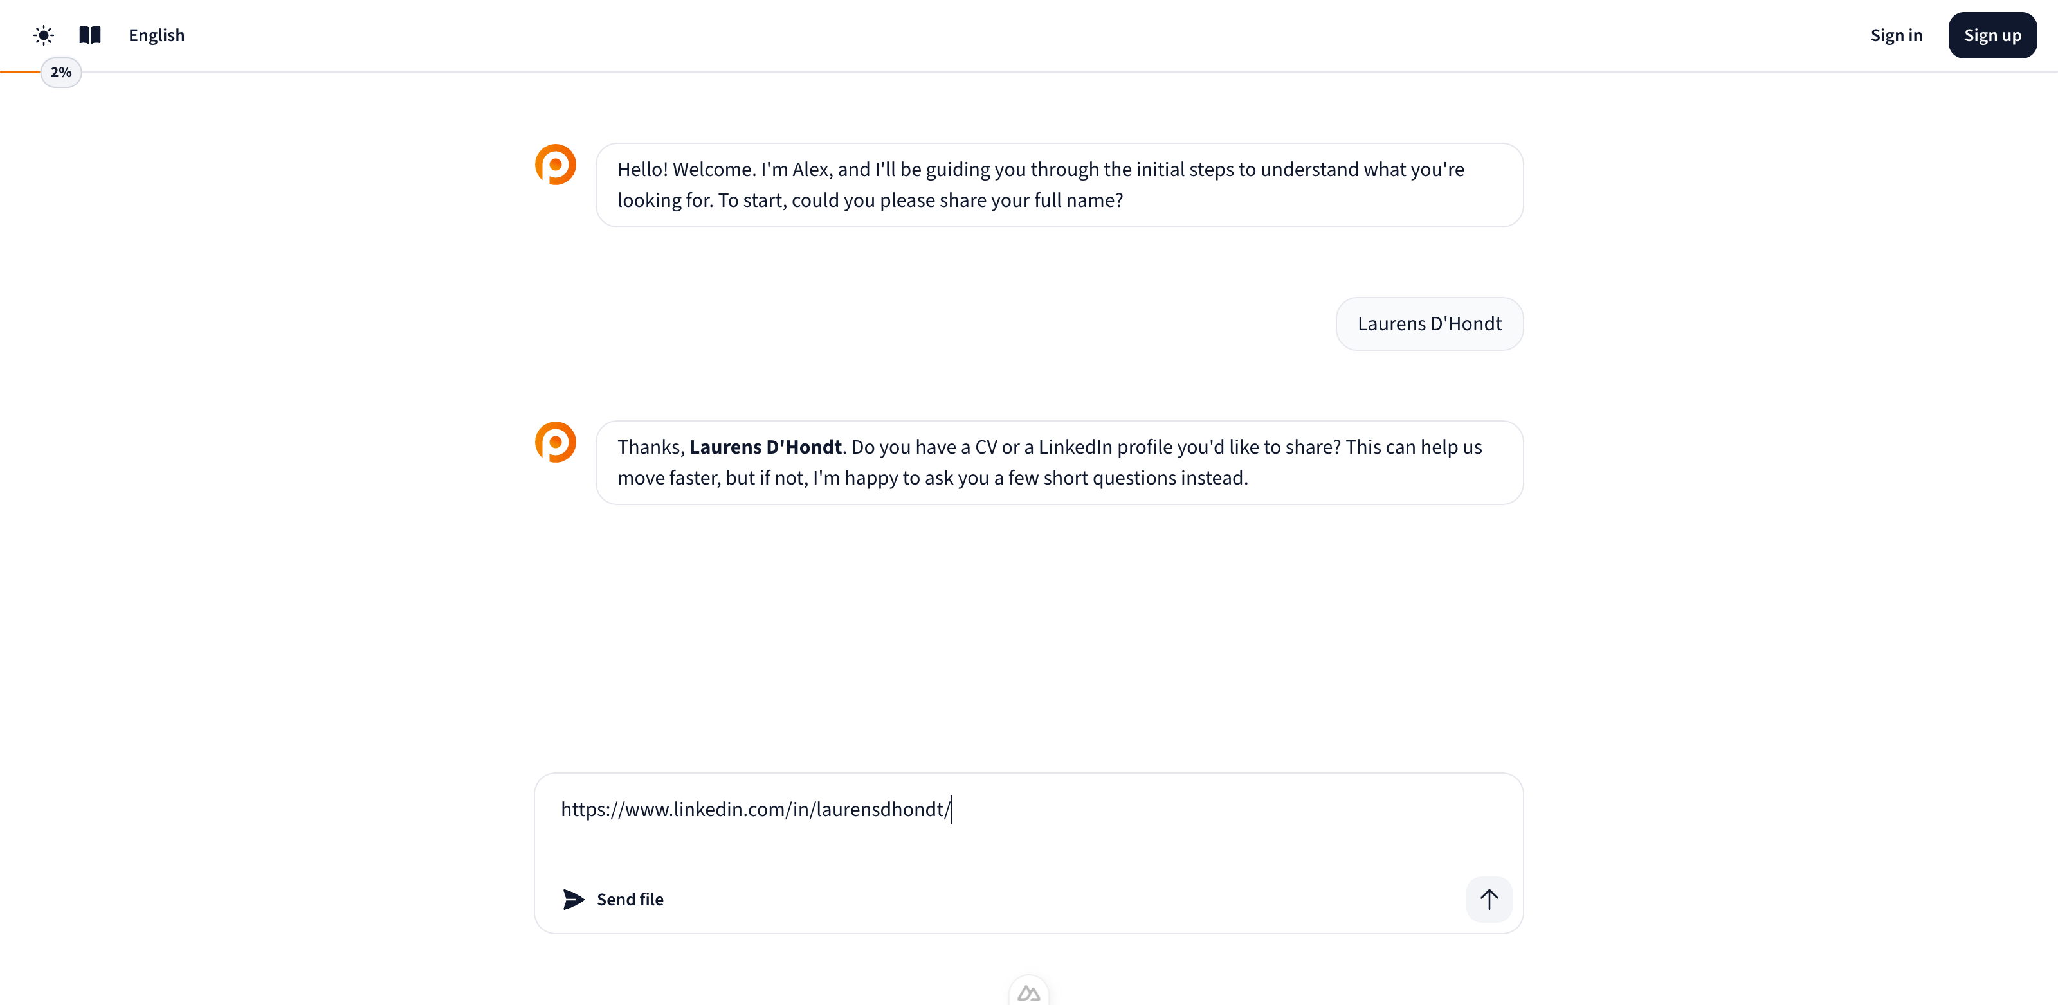
Task: Click the paper plane Send file icon
Action: click(x=573, y=900)
